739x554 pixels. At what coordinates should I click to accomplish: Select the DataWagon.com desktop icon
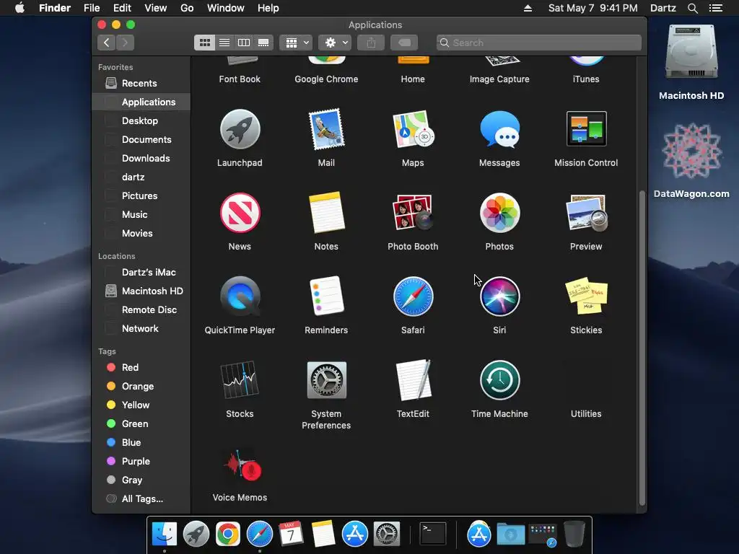pyautogui.click(x=691, y=151)
